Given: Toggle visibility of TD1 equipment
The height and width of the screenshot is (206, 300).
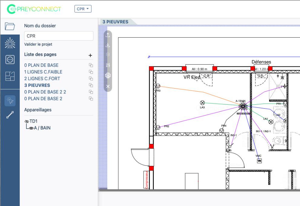Looking at the screenshot, I should 27,121.
